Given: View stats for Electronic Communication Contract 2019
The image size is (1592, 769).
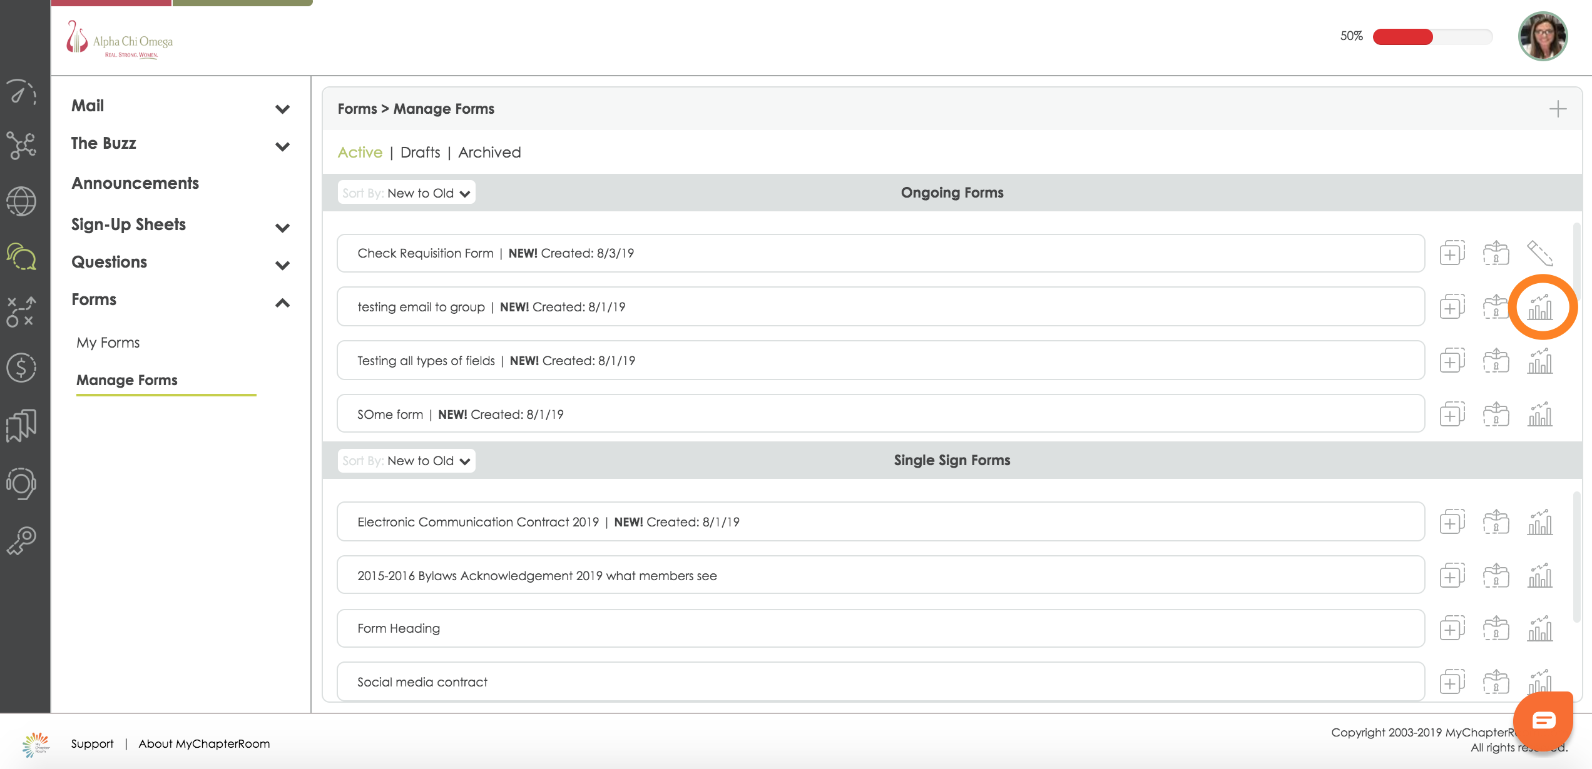Looking at the screenshot, I should coord(1540,522).
